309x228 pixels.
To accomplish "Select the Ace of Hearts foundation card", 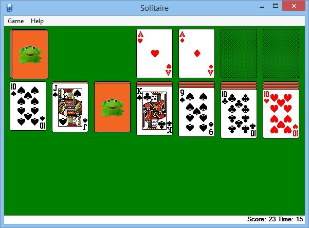I will pyautogui.click(x=154, y=54).
